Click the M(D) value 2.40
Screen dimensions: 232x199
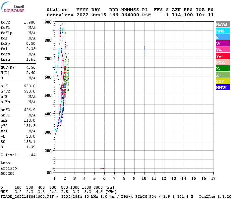[31, 73]
